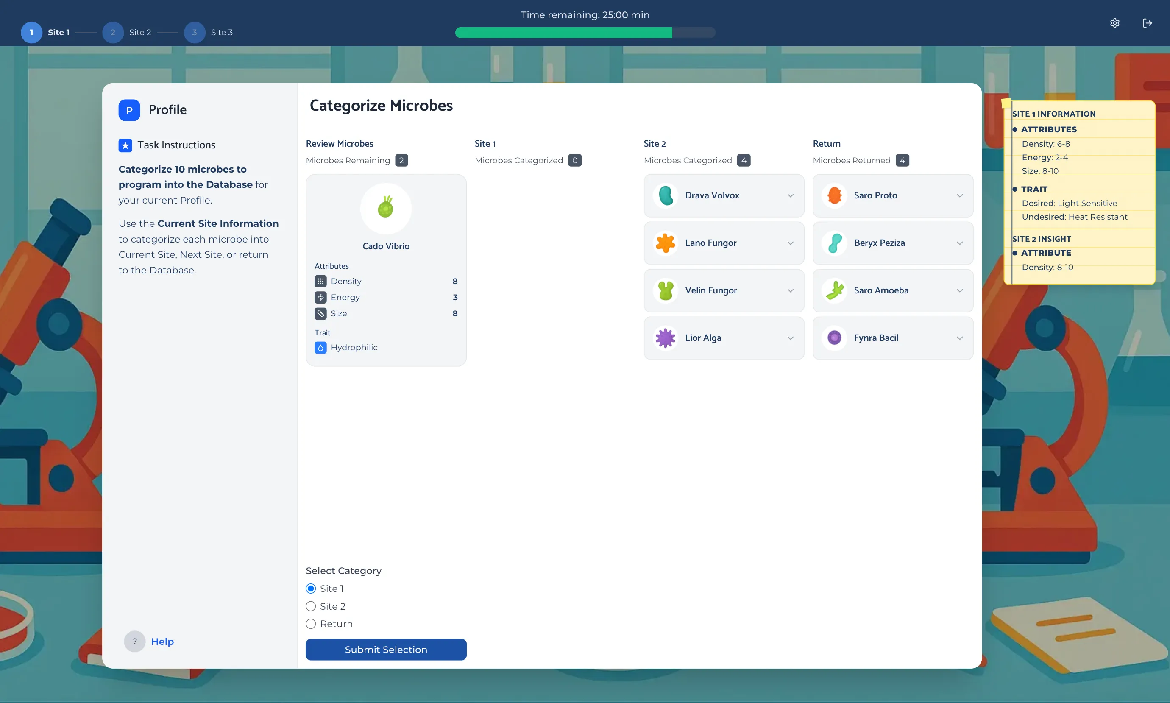1170x703 pixels.
Task: Expand the Saro Proto card chevron
Action: pos(959,195)
